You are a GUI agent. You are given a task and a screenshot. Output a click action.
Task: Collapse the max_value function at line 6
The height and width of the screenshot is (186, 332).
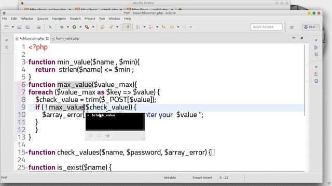tap(27, 85)
